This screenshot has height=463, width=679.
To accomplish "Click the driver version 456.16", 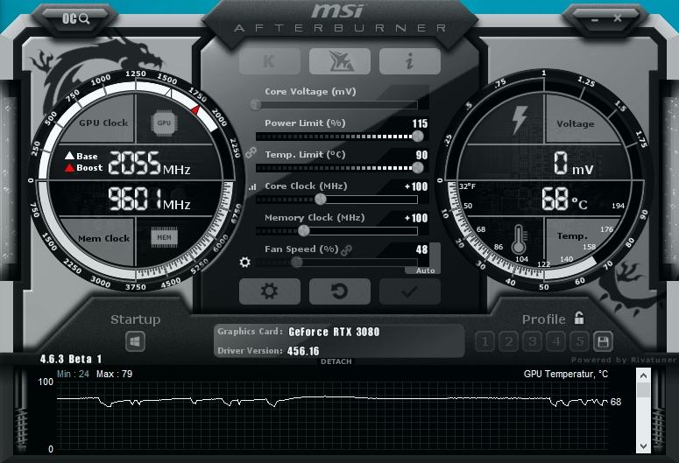I will [303, 351].
